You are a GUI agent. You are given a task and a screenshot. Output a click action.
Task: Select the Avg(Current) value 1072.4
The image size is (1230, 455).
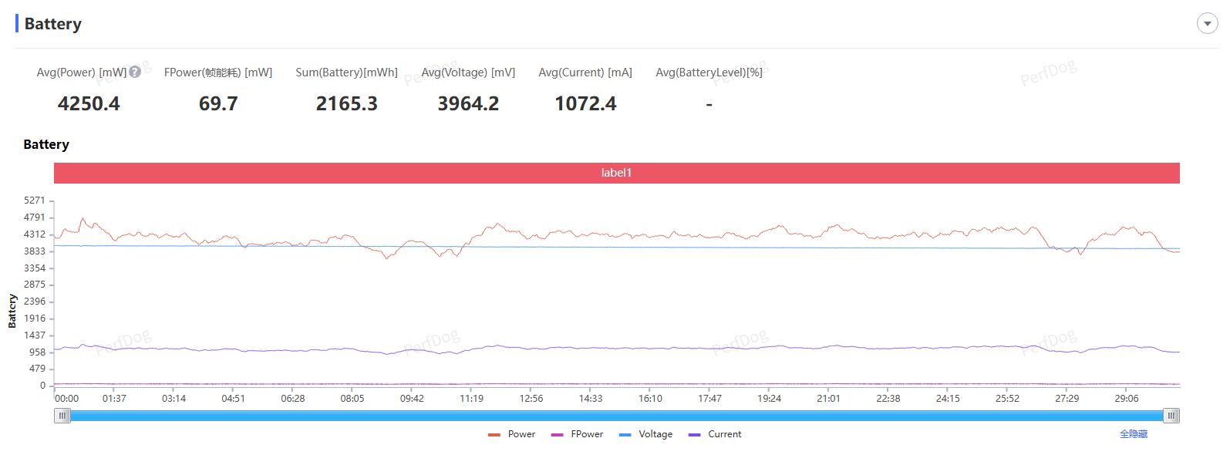pyautogui.click(x=585, y=103)
